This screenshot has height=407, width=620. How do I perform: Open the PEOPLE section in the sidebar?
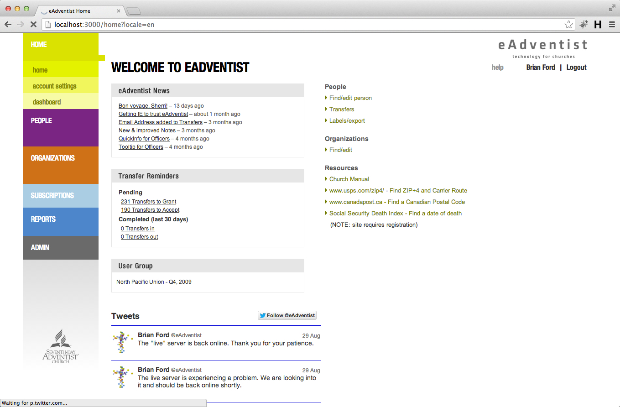[x=61, y=128]
